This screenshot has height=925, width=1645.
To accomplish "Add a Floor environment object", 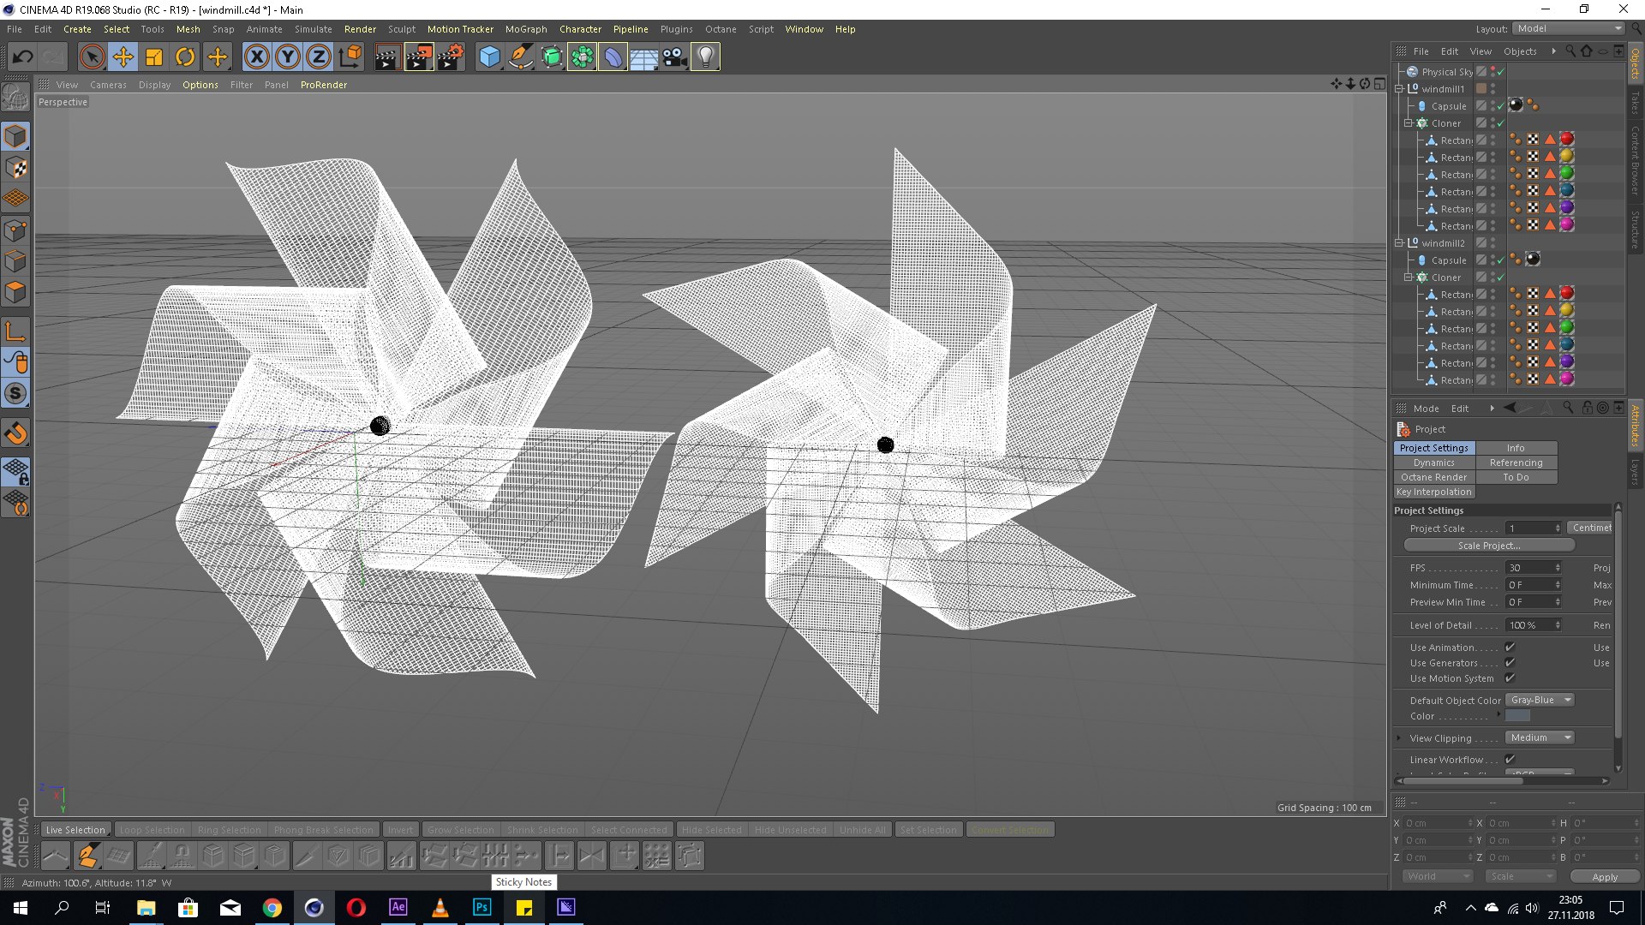I will click(x=643, y=57).
